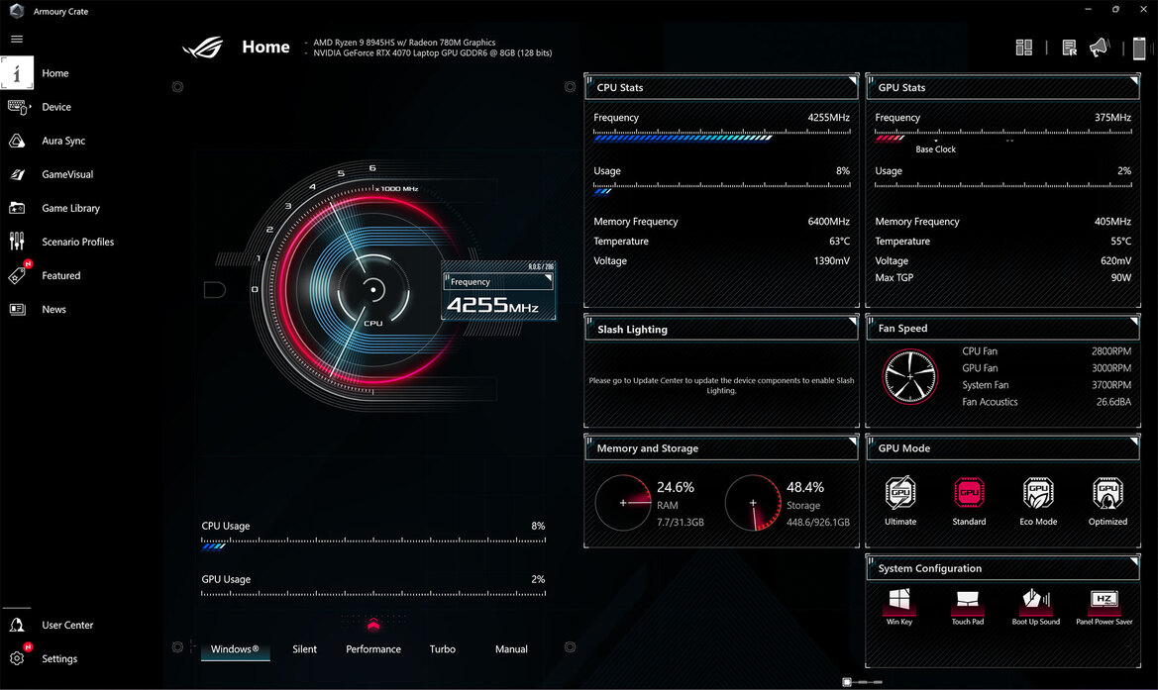1158x690 pixels.
Task: Select the Turbo operating mode
Action: pos(443,649)
